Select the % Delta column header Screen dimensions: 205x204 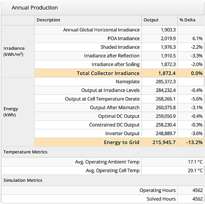coord(187,20)
